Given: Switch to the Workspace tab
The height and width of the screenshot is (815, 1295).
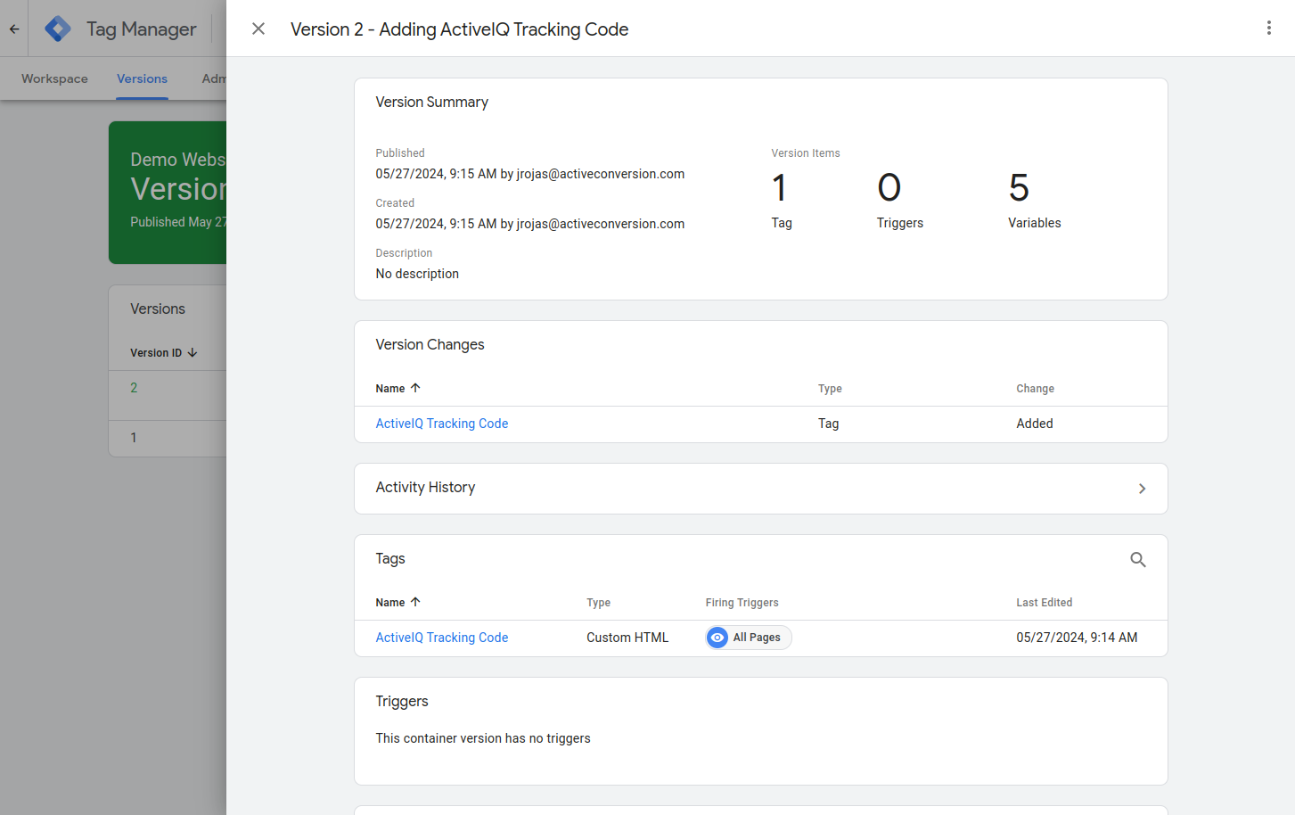Looking at the screenshot, I should pos(54,78).
